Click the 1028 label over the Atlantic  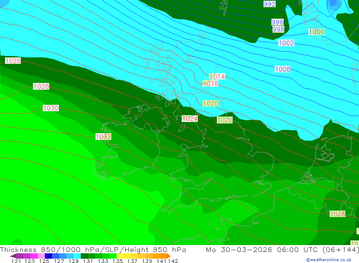click(x=41, y=86)
